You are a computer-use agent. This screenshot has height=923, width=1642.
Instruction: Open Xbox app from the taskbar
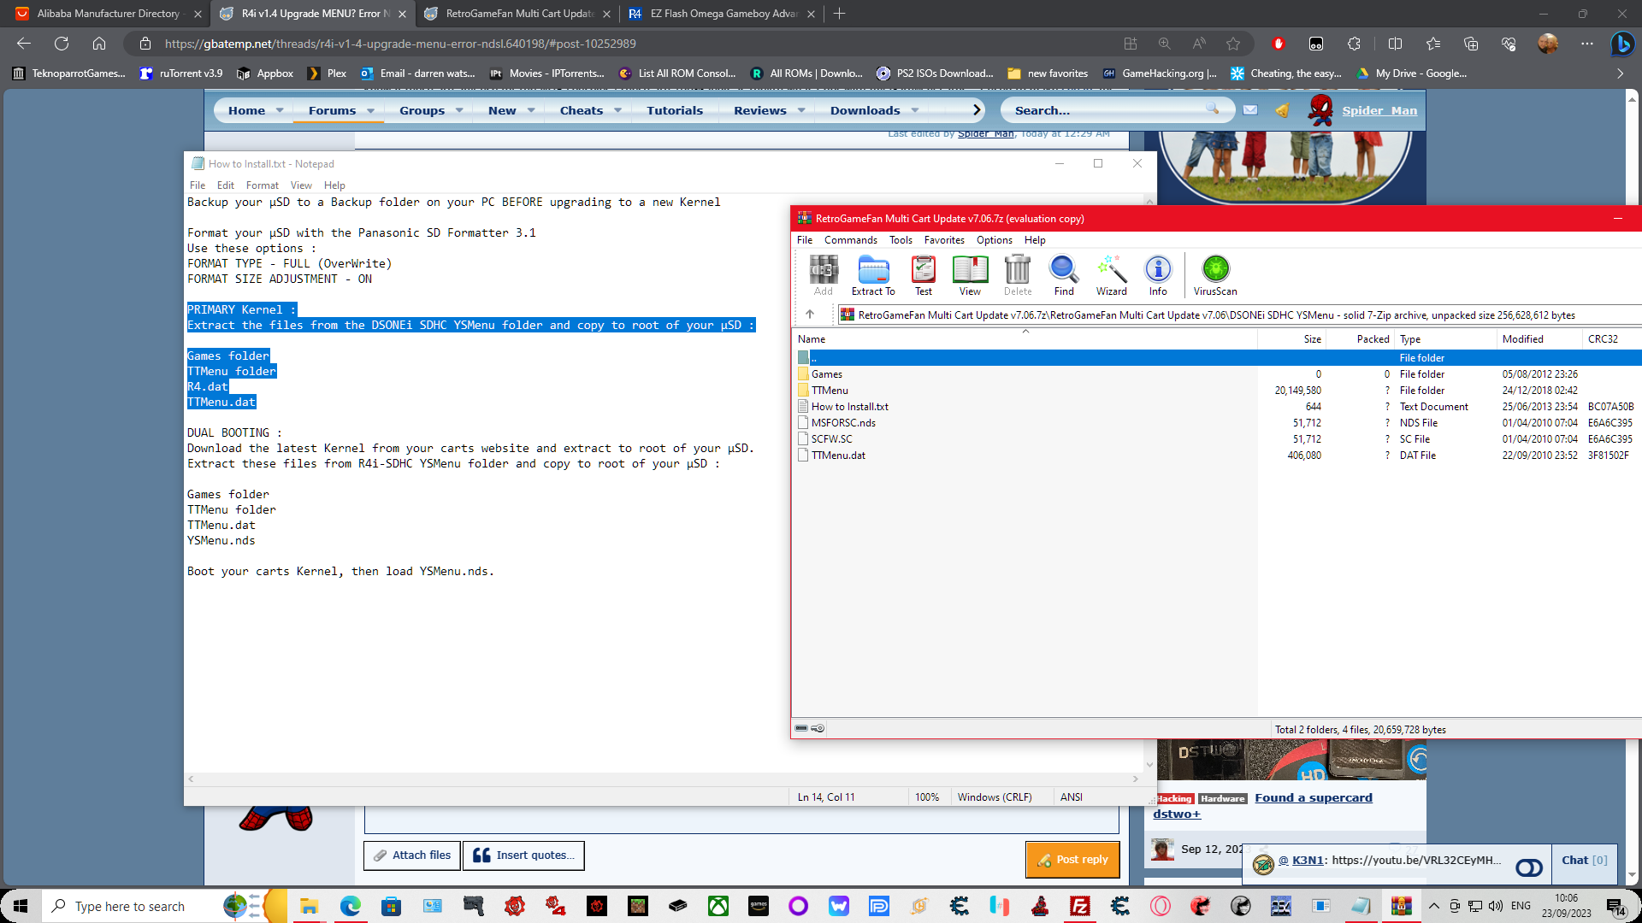[x=718, y=906]
